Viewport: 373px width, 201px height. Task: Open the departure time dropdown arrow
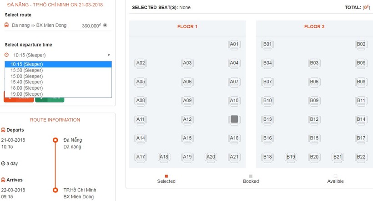109,55
